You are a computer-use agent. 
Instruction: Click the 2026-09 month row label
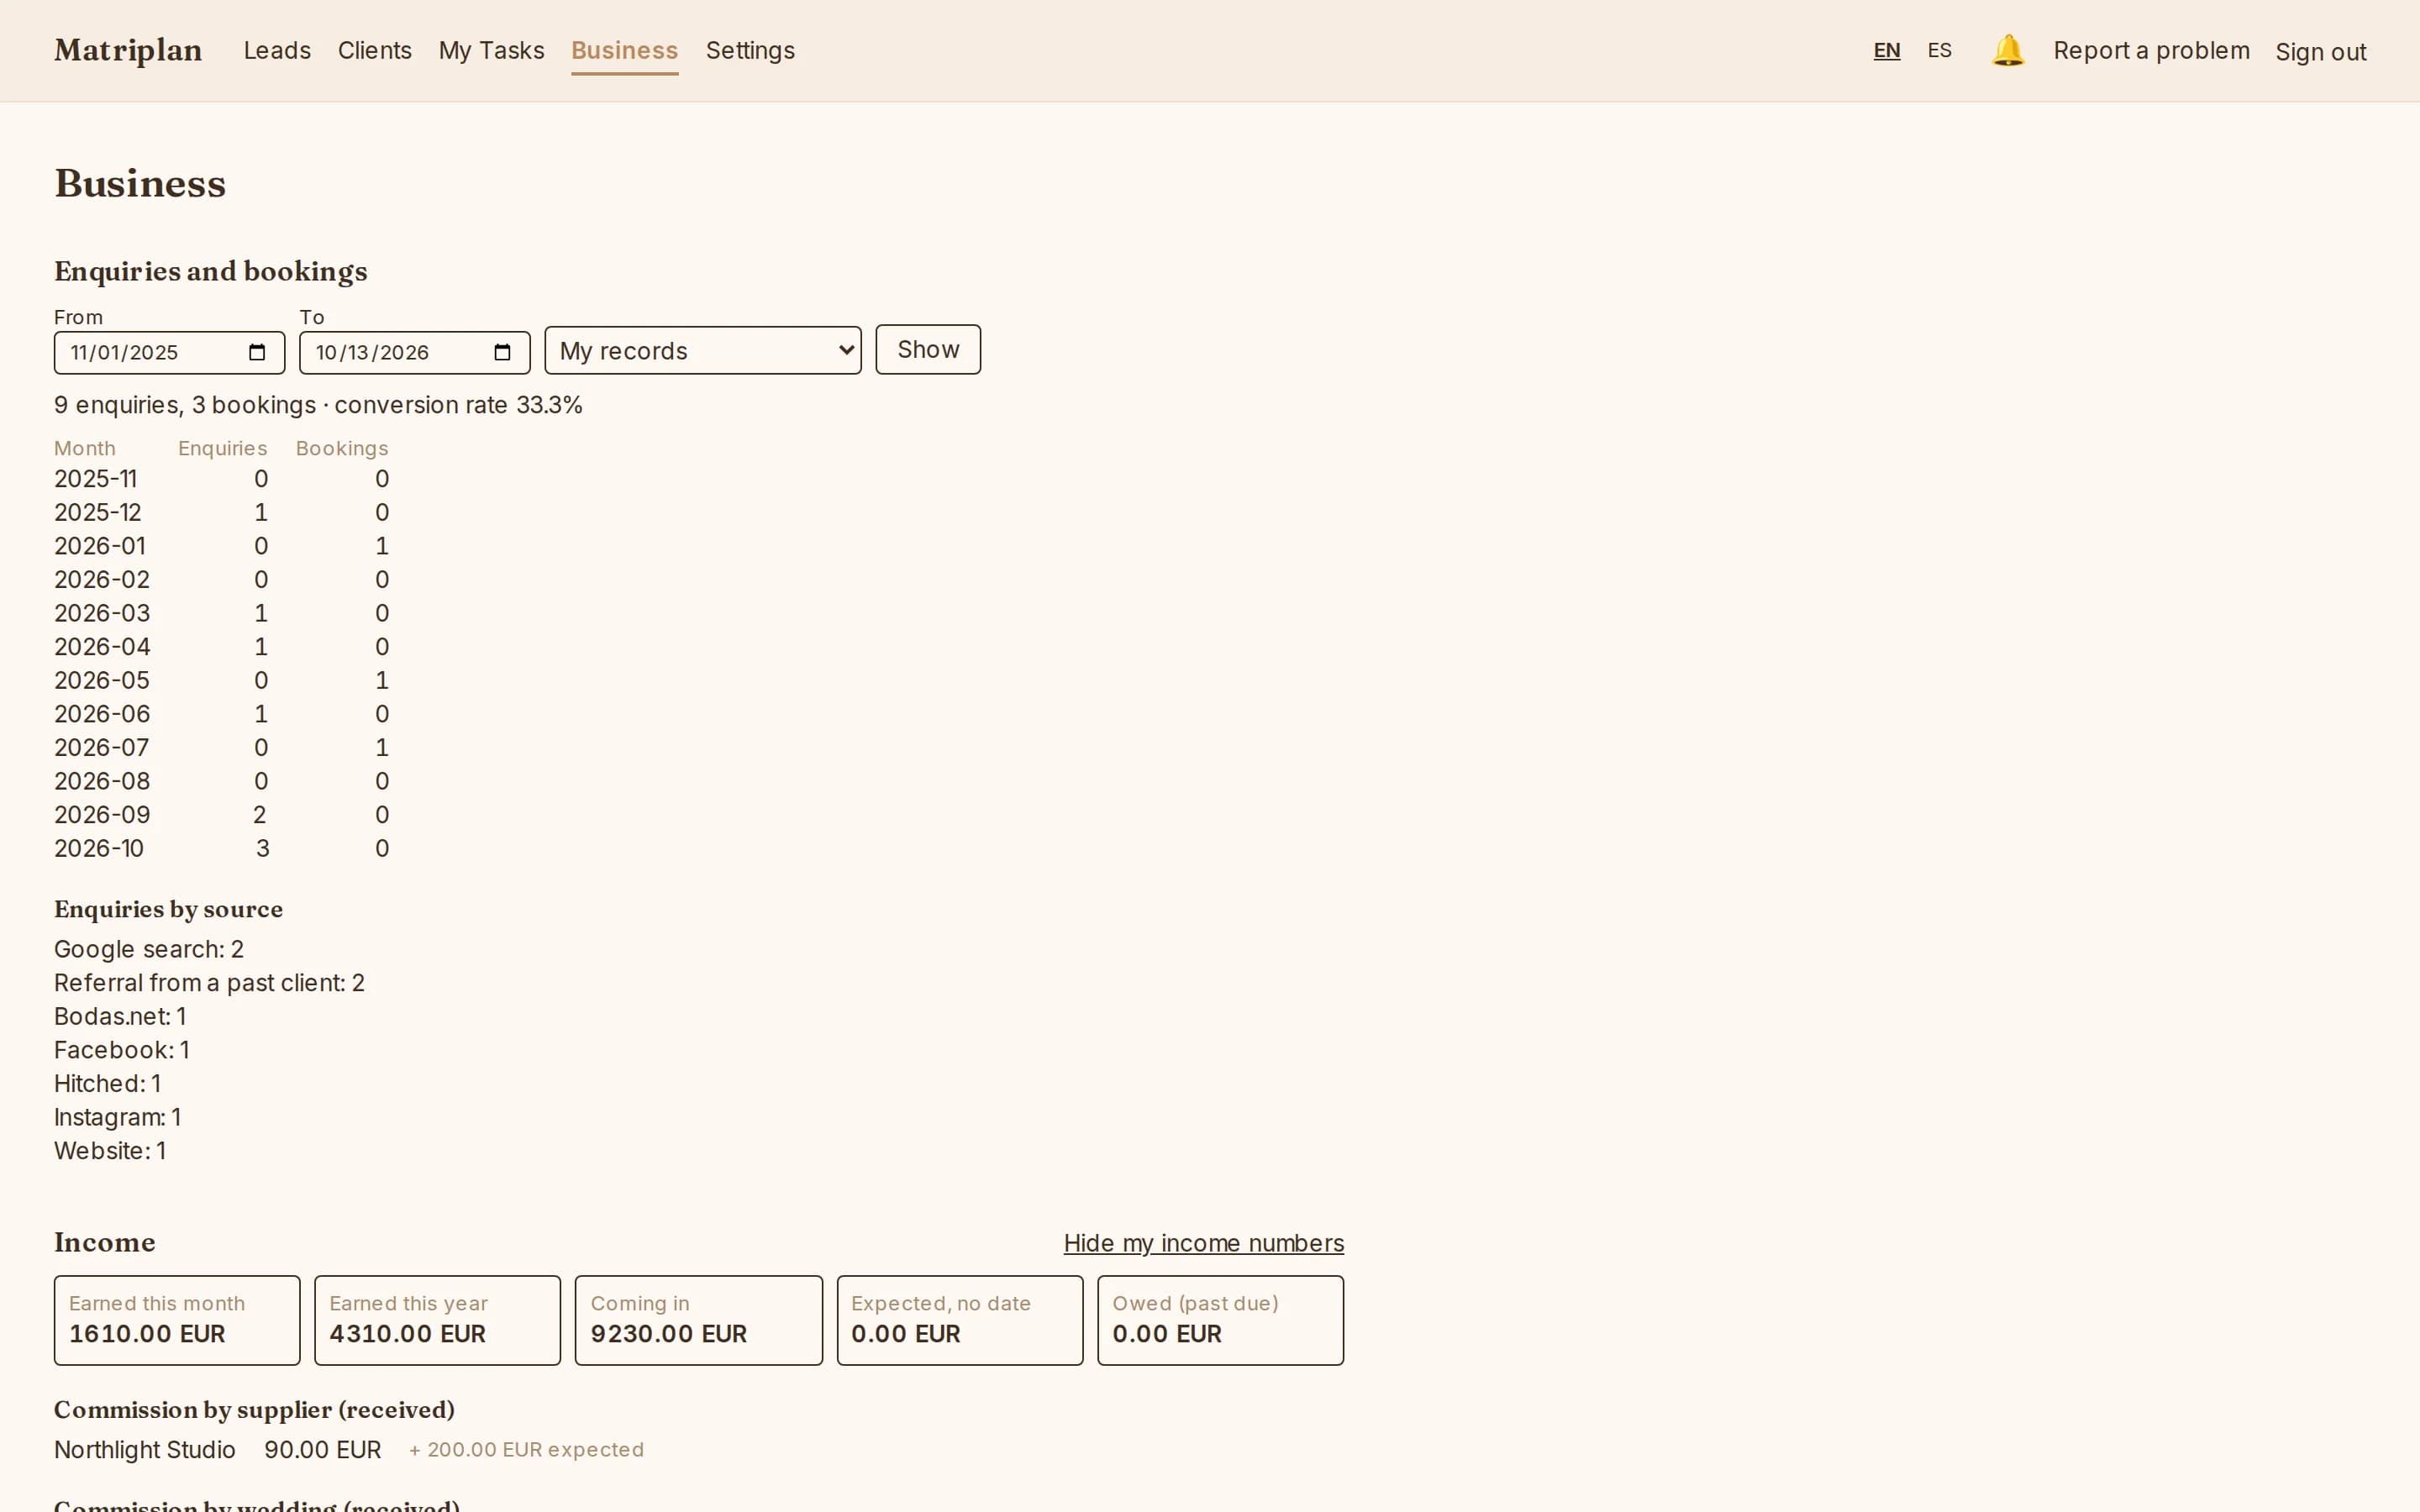pos(102,815)
